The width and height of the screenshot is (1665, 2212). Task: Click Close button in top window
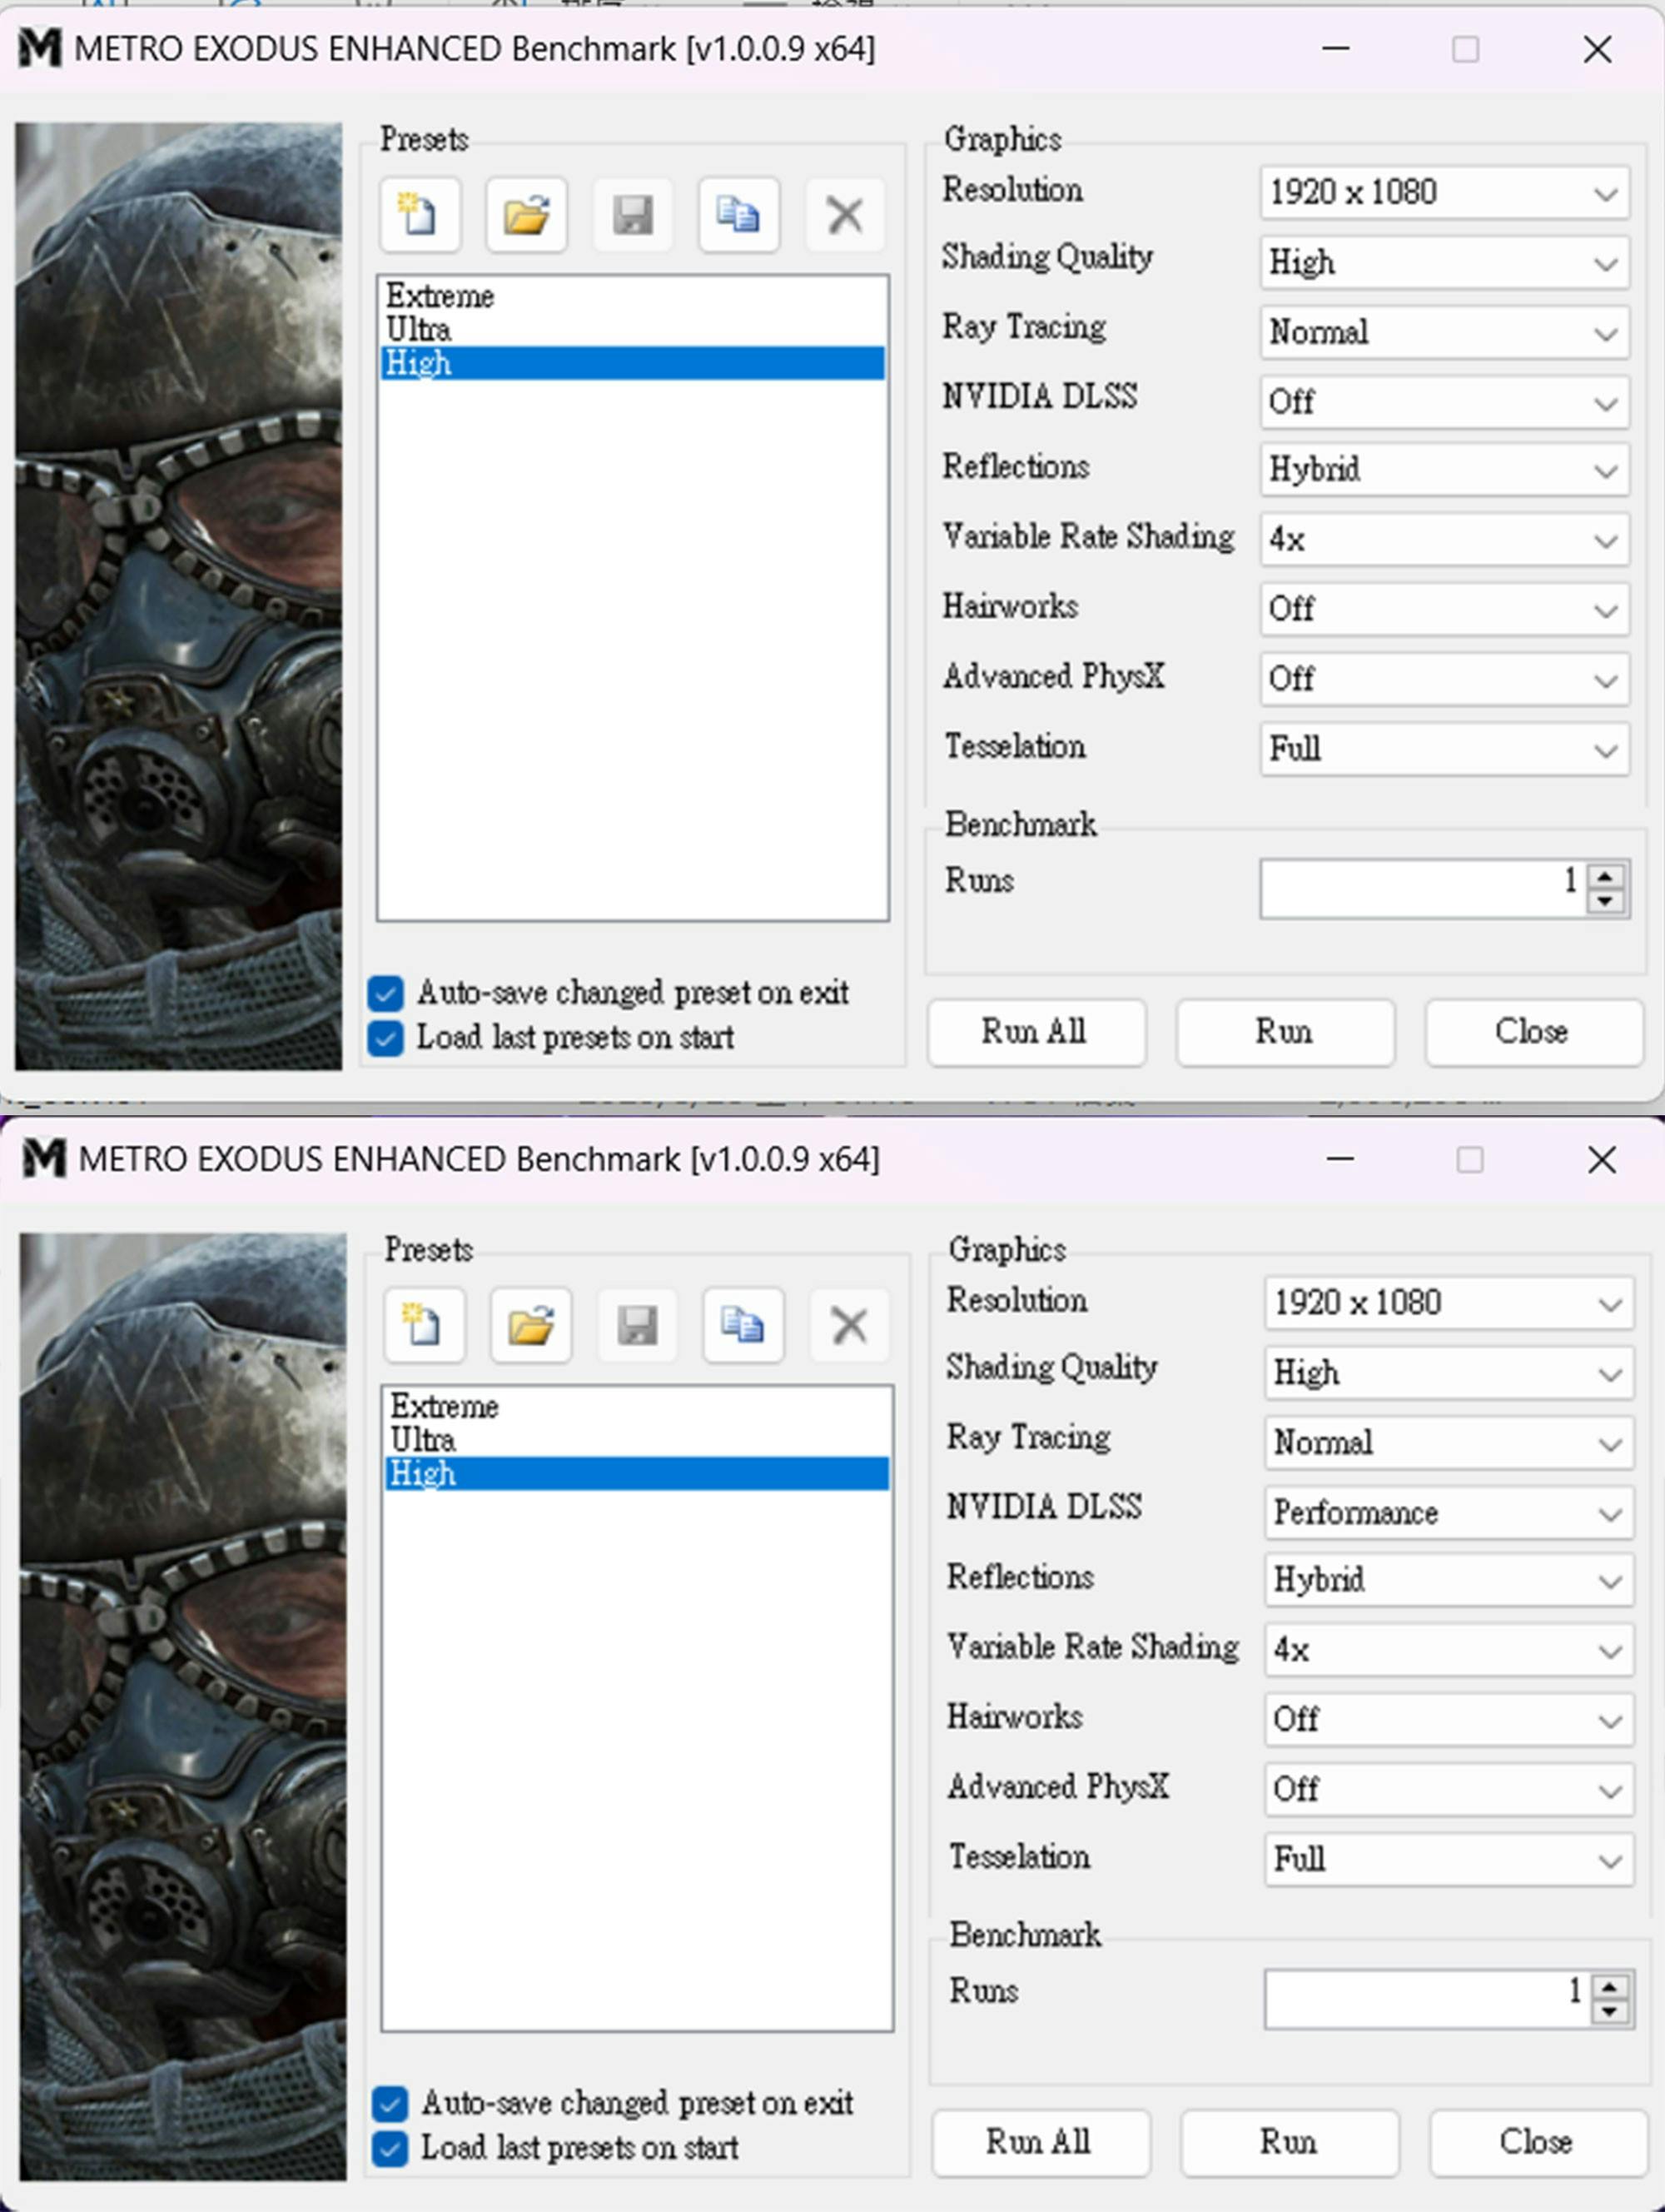(x=1534, y=1032)
